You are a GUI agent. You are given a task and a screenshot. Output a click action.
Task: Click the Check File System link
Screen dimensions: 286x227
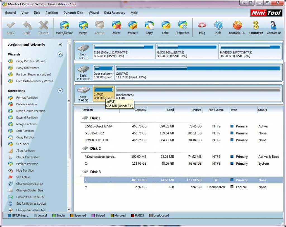(28, 157)
